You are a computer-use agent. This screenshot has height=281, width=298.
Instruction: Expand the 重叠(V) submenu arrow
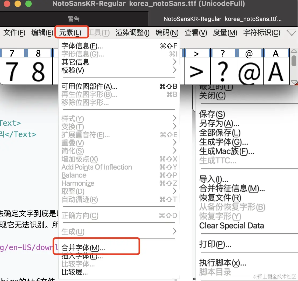tap(175, 142)
